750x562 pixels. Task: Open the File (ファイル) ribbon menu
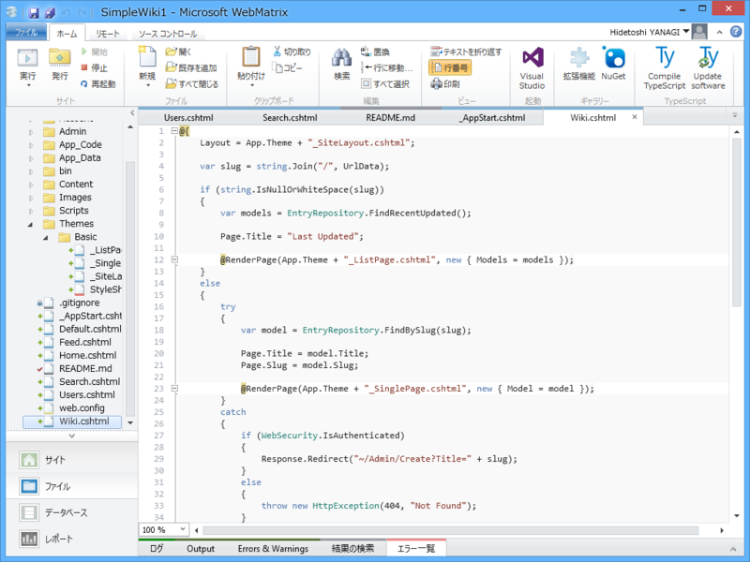[26, 32]
